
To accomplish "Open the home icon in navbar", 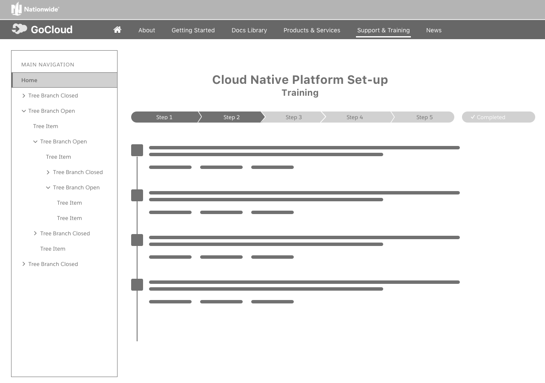I will 118,29.
